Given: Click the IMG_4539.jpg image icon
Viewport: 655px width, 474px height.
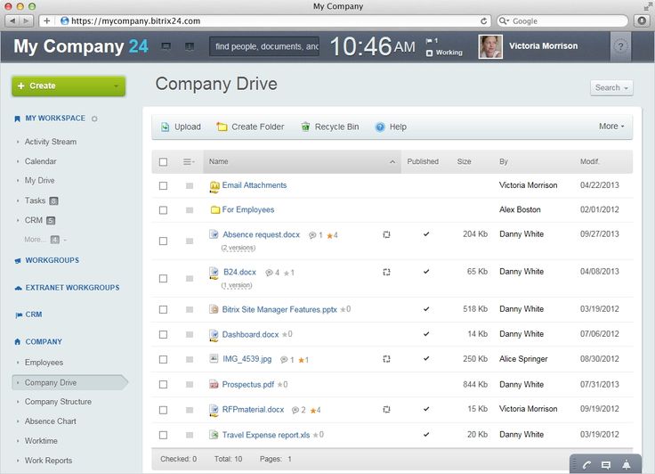Looking at the screenshot, I should pos(214,358).
